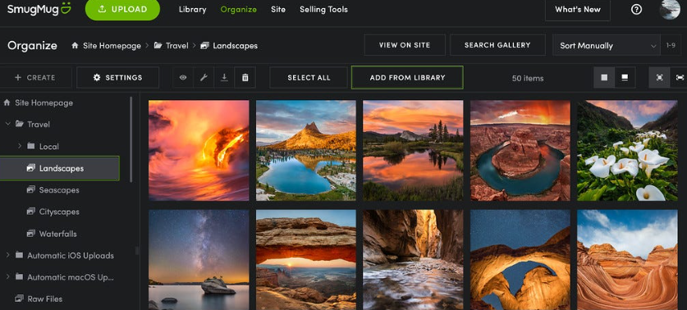
Task: Click View on Site button
Action: pyautogui.click(x=405, y=45)
